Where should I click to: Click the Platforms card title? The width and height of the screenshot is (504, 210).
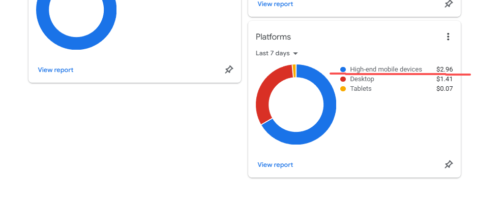tap(273, 37)
